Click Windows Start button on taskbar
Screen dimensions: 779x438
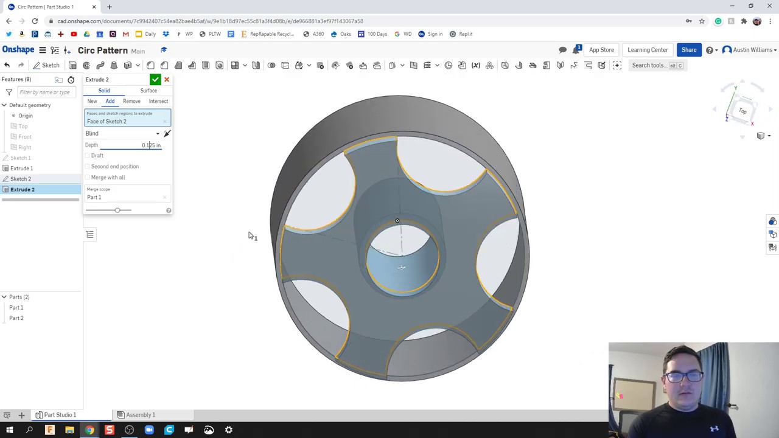coord(9,430)
